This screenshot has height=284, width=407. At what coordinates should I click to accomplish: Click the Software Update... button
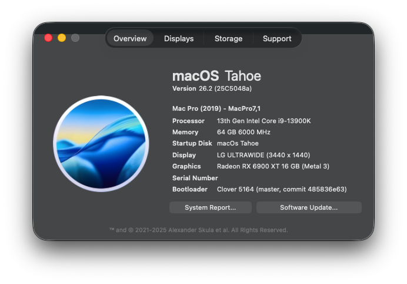coord(309,207)
